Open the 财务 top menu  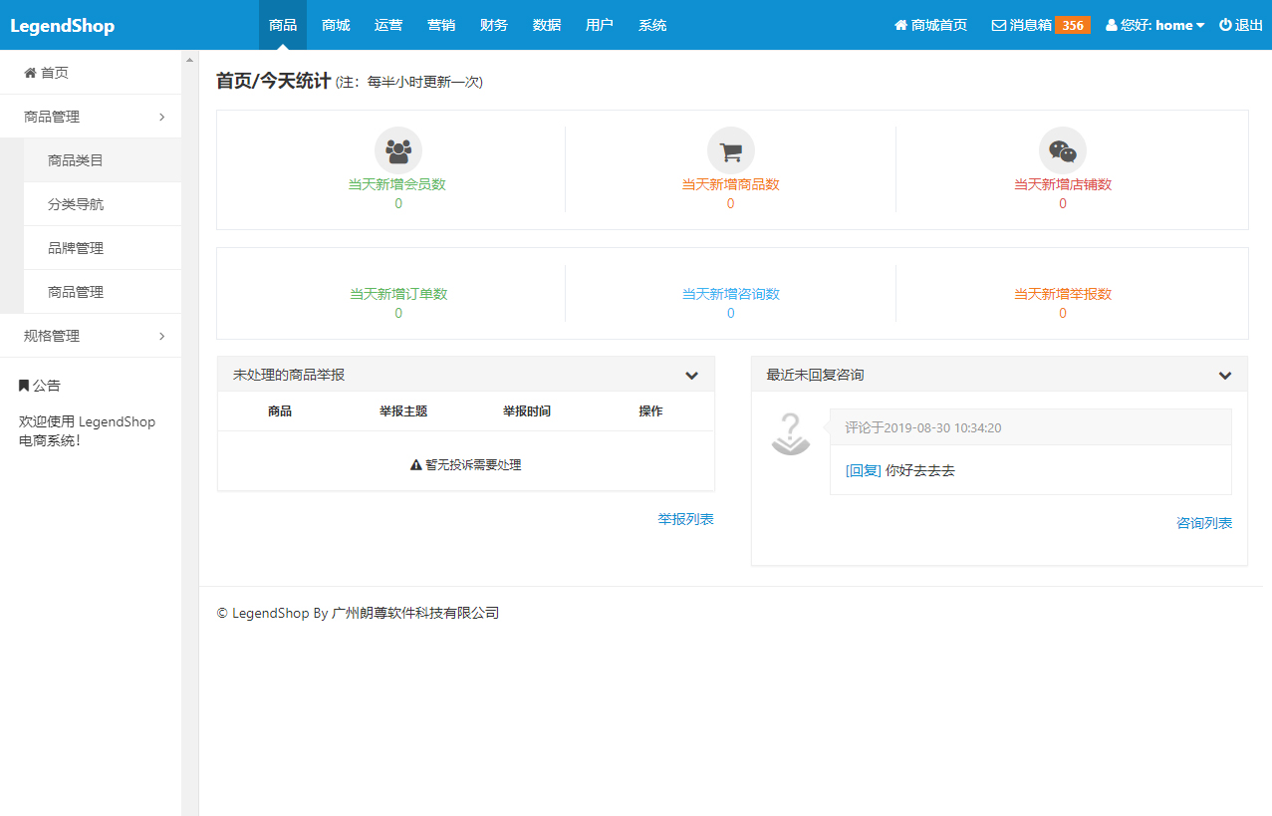(x=494, y=25)
